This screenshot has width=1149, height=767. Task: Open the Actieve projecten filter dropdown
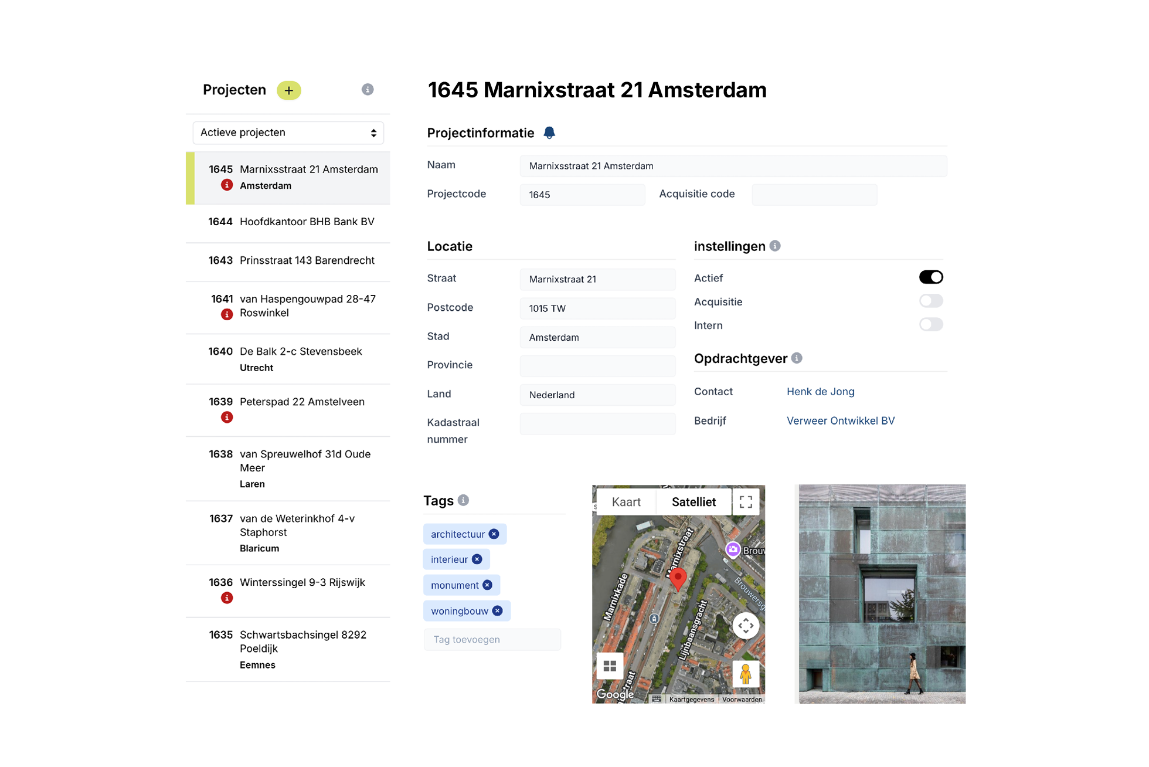288,133
